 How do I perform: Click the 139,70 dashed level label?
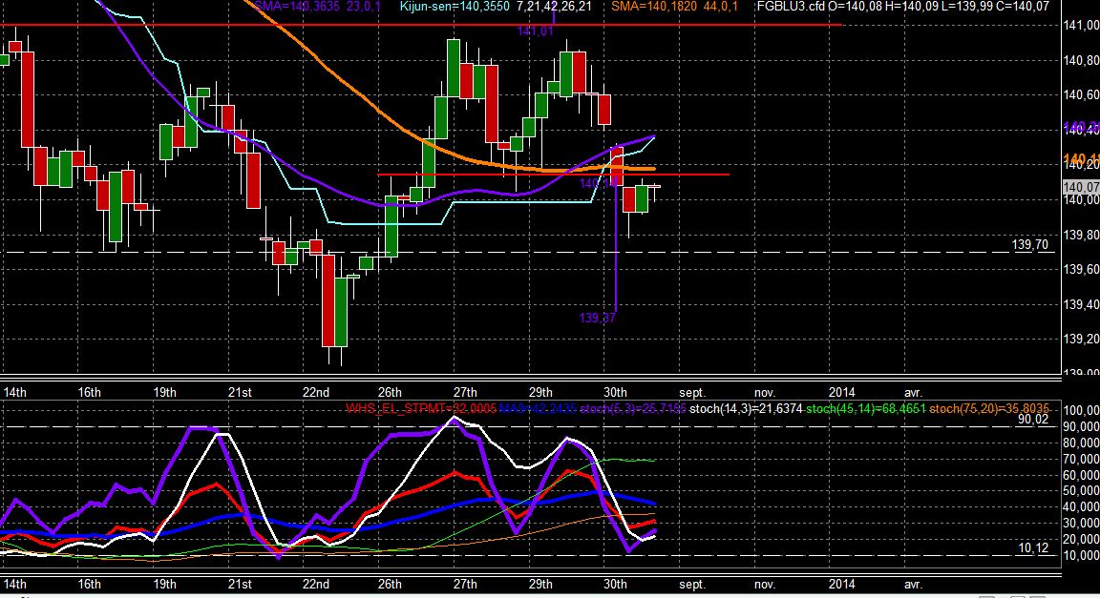tap(1030, 245)
